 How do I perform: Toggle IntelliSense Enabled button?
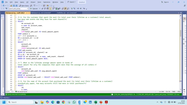pyautogui.click(x=50, y=8)
